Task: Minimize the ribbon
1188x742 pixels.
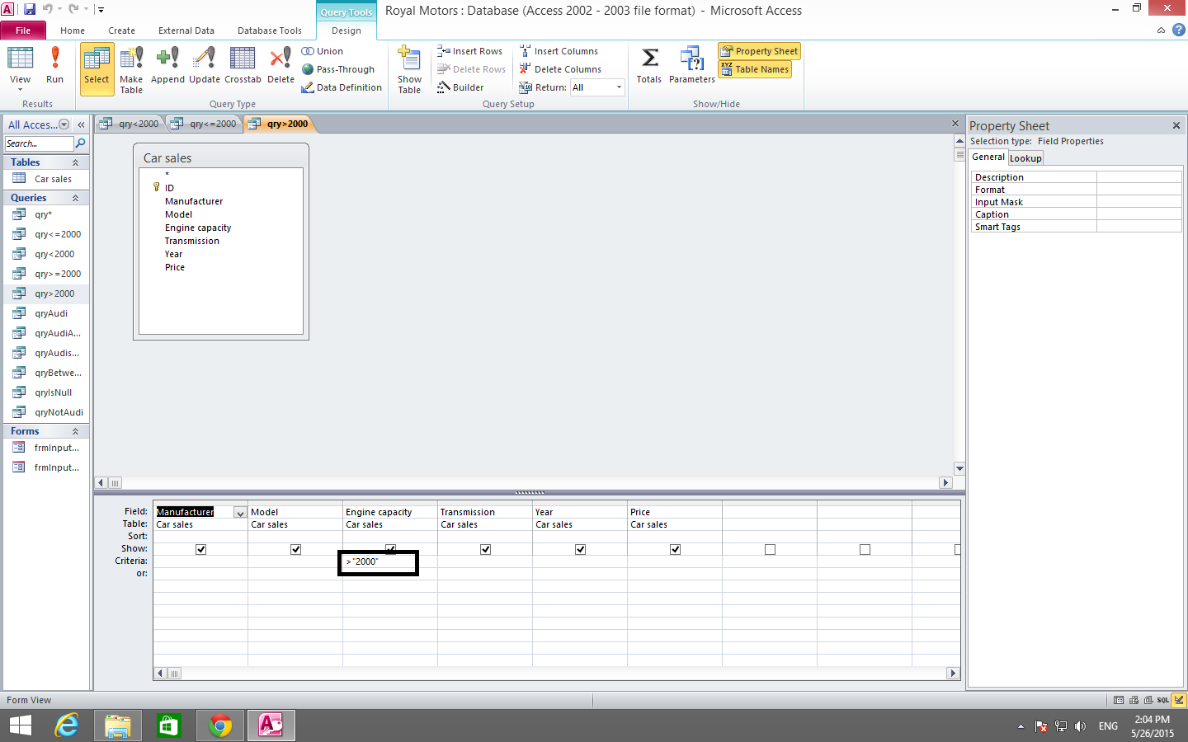Action: click(1161, 30)
